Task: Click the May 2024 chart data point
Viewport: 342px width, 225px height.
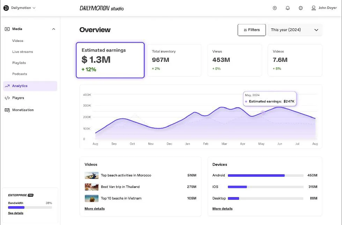Action: (x=263, y=112)
